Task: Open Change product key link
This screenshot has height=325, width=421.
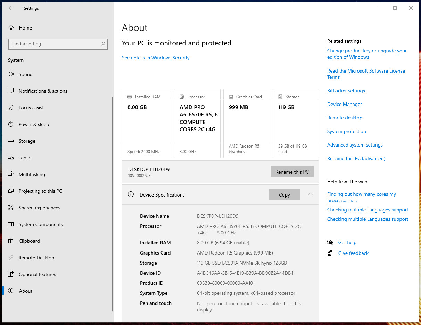Action: (x=367, y=54)
